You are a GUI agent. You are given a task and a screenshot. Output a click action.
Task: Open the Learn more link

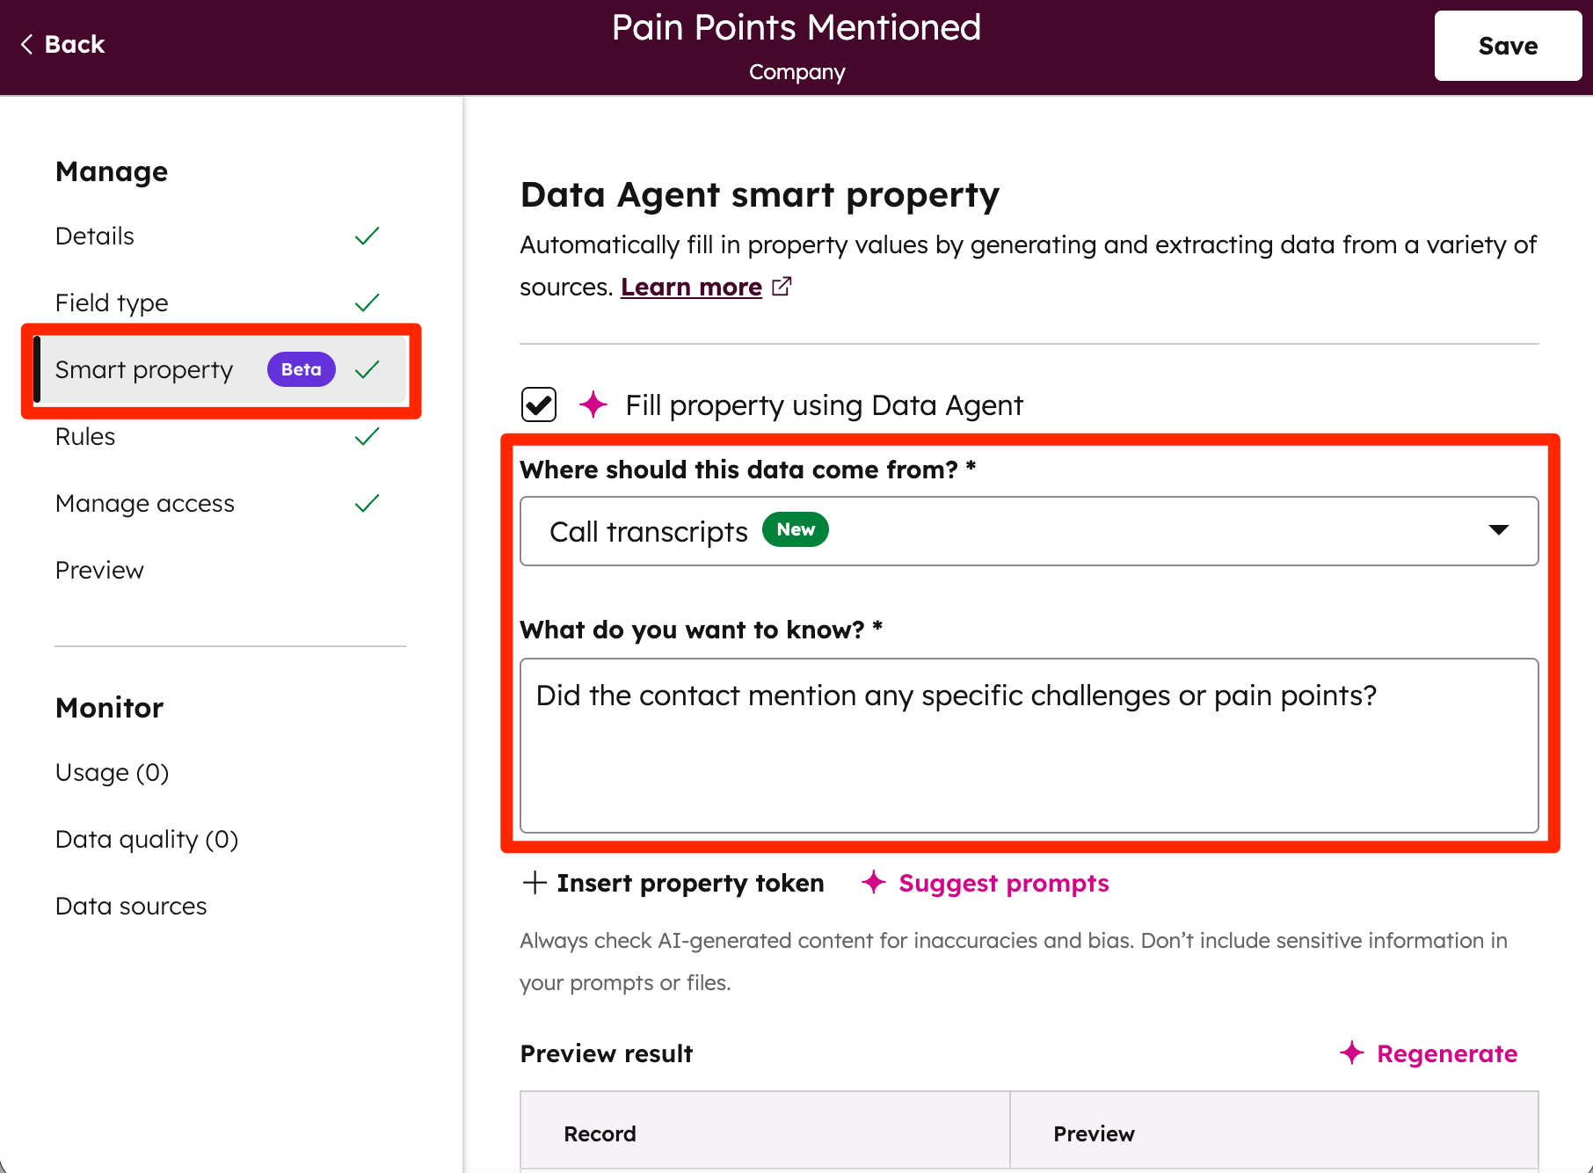tap(691, 286)
